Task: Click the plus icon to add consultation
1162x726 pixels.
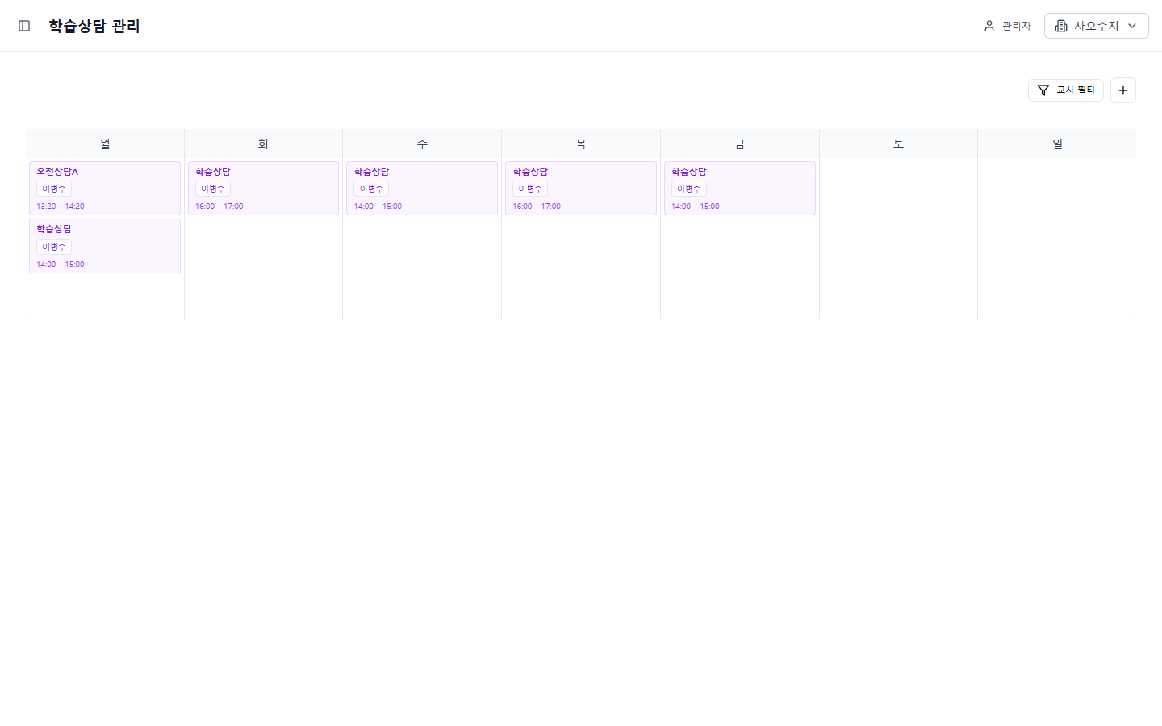Action: coord(1122,90)
